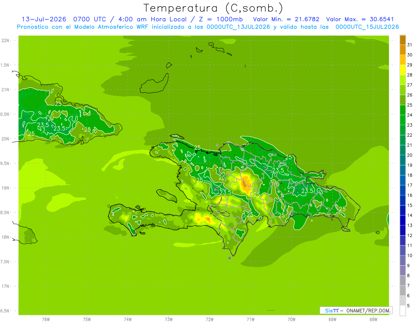419x324 pixels.
Task: Click the dark orange swatch above 31
Action: pos(403,40)
